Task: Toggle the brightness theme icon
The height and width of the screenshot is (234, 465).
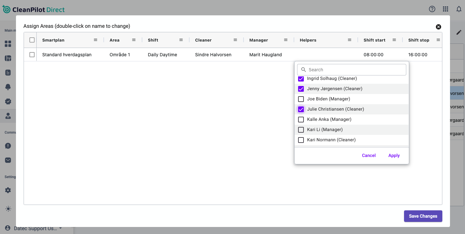Action: tap(8, 209)
